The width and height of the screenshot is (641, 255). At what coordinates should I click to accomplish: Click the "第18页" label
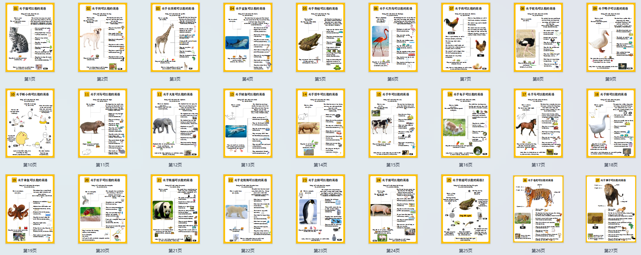(x=611, y=165)
